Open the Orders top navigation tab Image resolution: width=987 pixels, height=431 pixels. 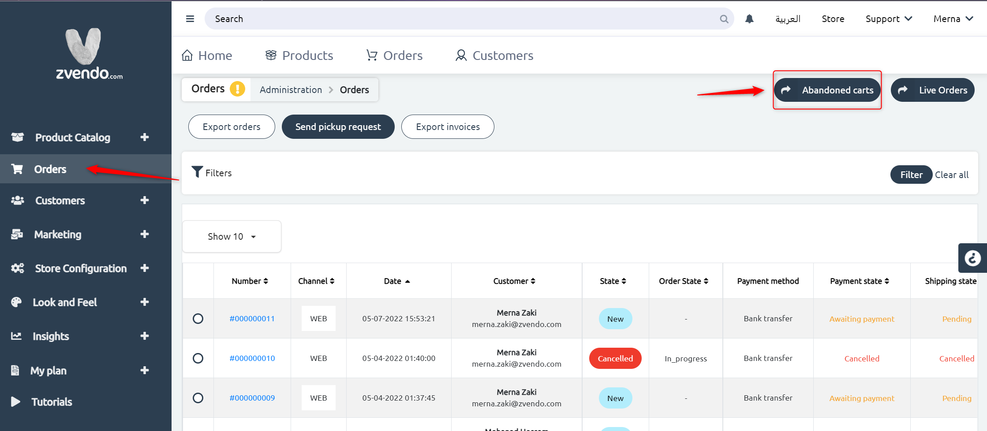pos(394,56)
